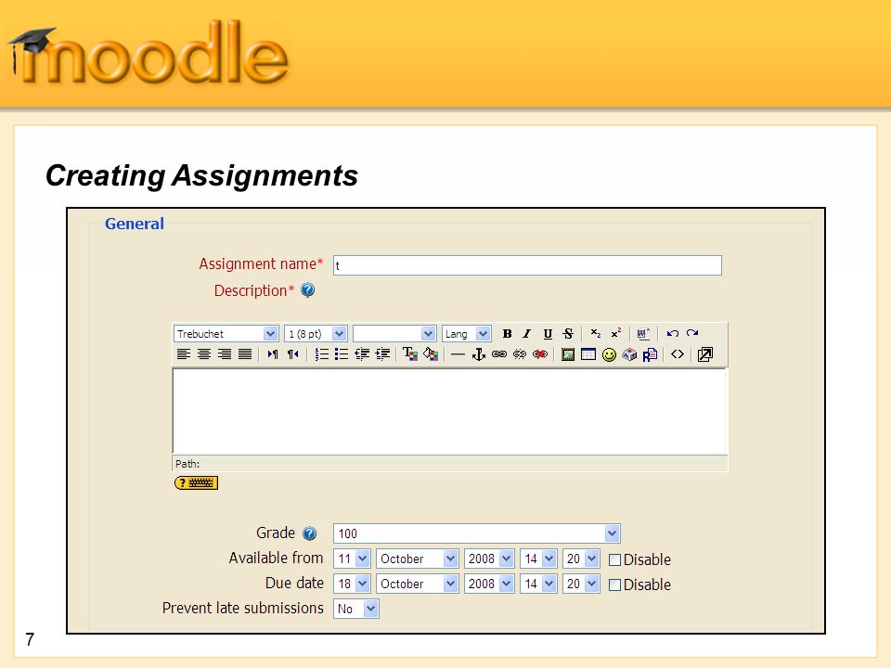This screenshot has height=668, width=891.
Task: Open Available from month dropdown
Action: pos(417,559)
